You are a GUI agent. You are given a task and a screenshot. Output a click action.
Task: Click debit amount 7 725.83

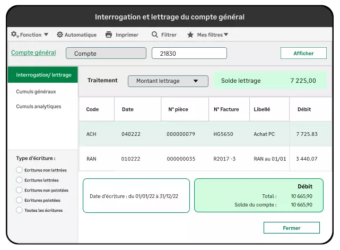[x=307, y=134]
